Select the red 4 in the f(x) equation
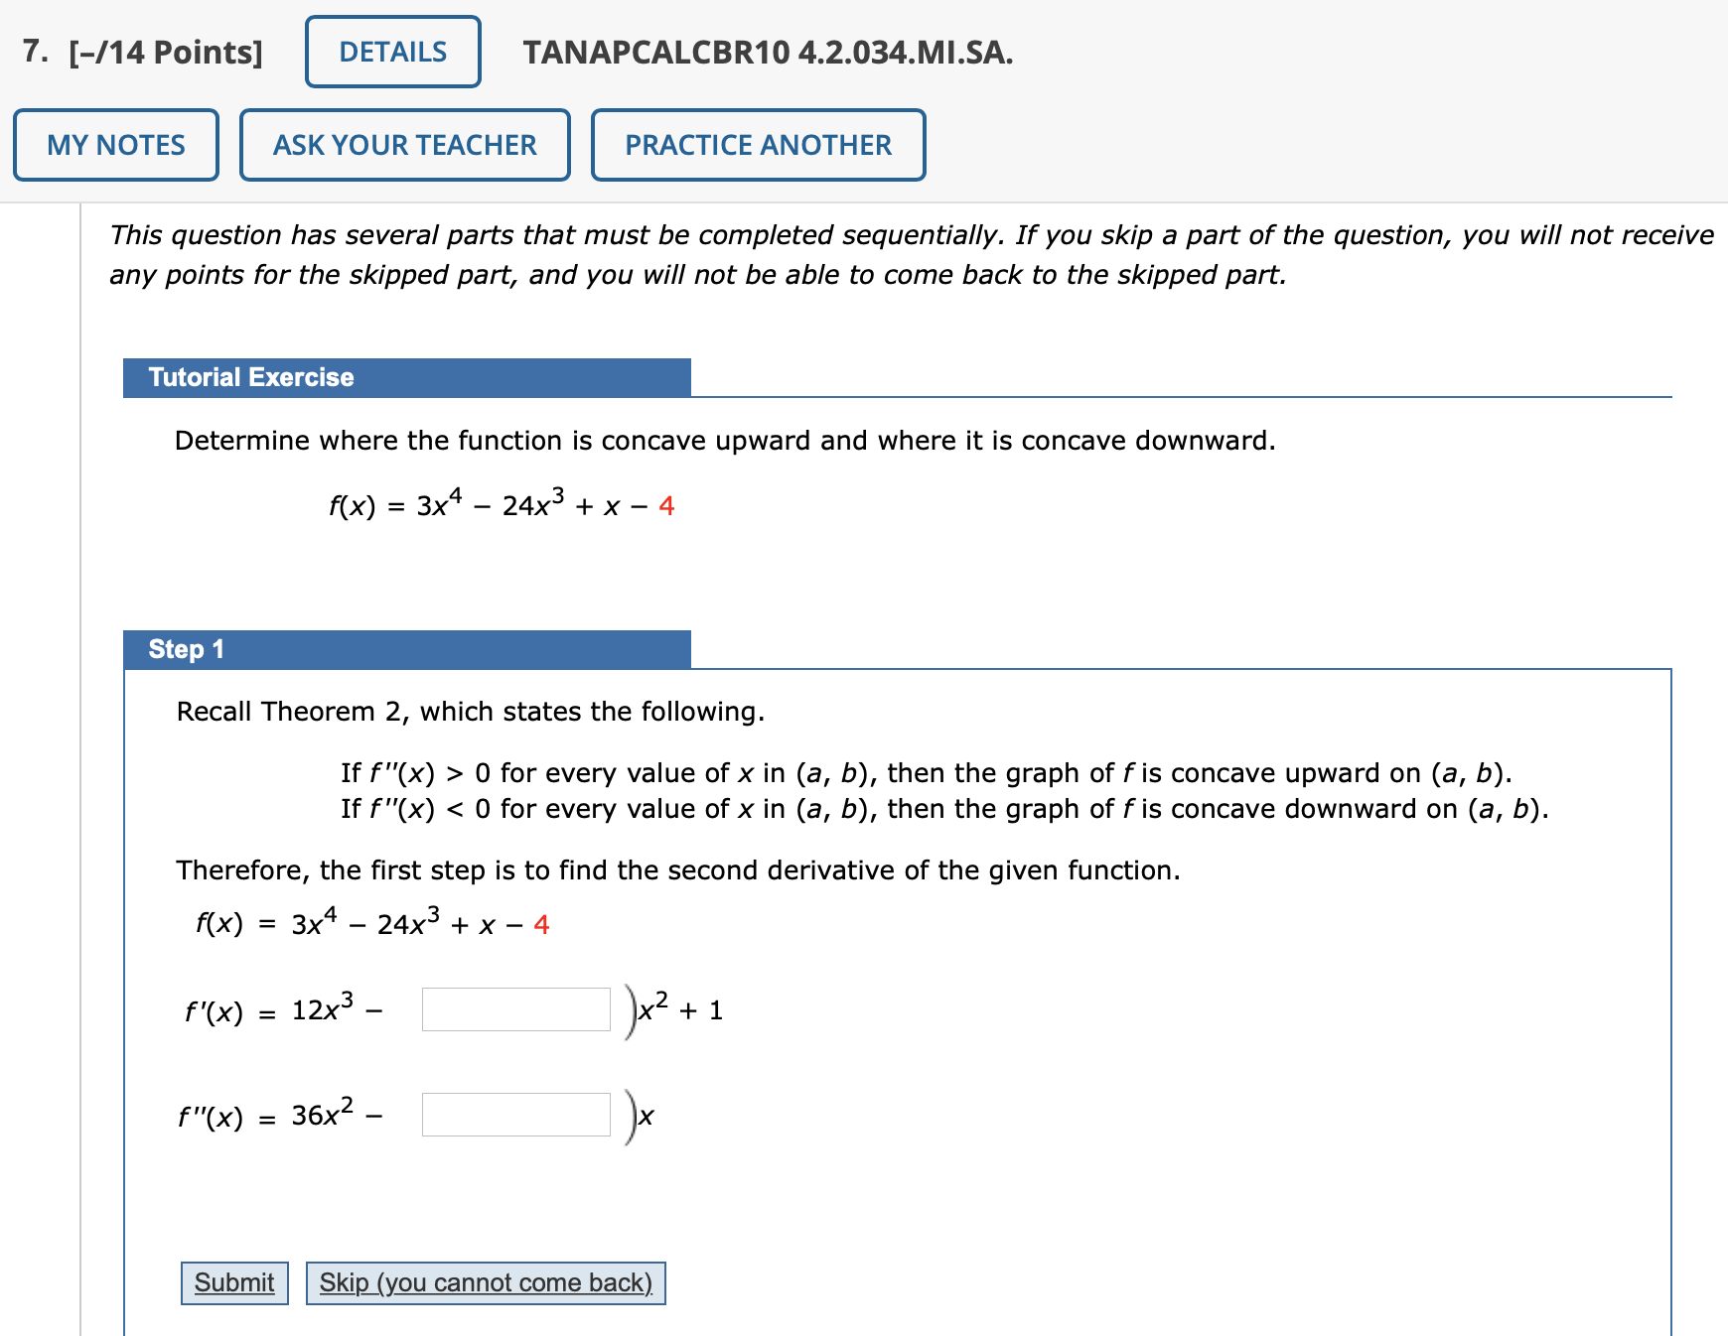This screenshot has height=1336, width=1728. pos(666,507)
